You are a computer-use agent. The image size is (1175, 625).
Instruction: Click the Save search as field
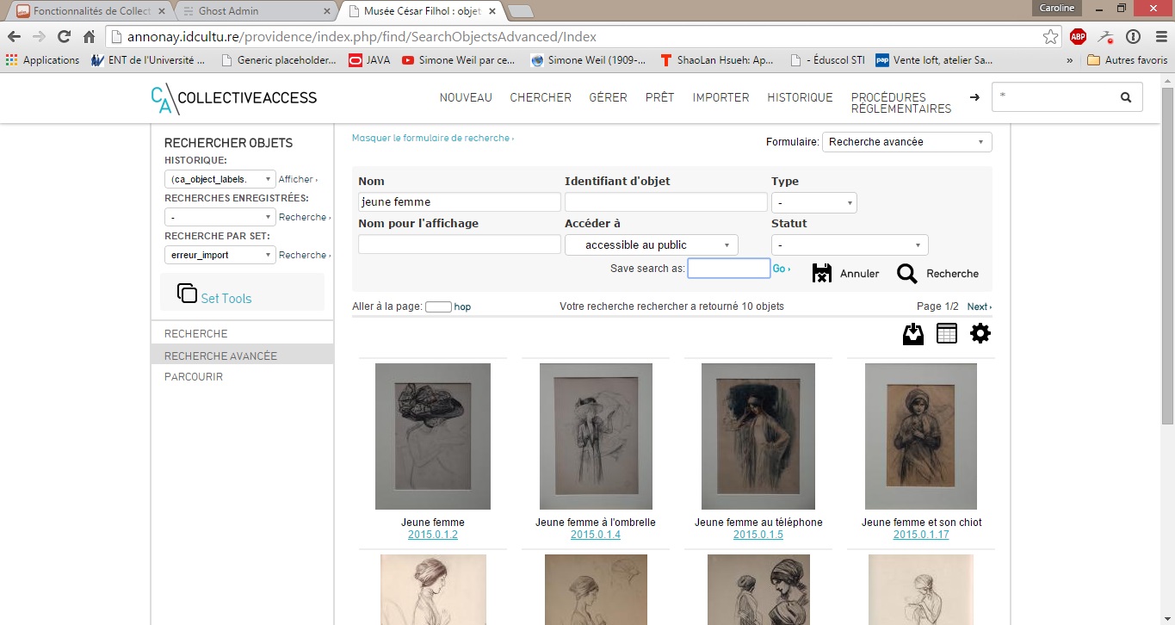coord(729,269)
